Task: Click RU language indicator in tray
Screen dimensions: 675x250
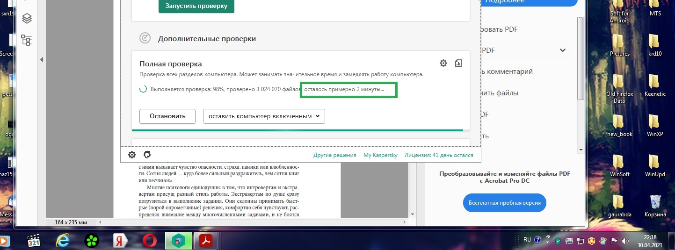Action: [x=527, y=240]
